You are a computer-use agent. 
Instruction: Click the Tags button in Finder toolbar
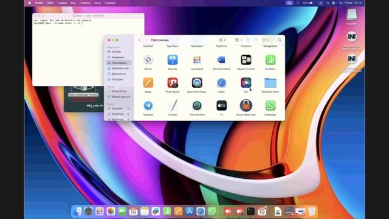255,40
